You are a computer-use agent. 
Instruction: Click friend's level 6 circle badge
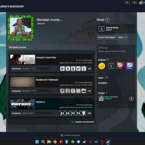131,99
